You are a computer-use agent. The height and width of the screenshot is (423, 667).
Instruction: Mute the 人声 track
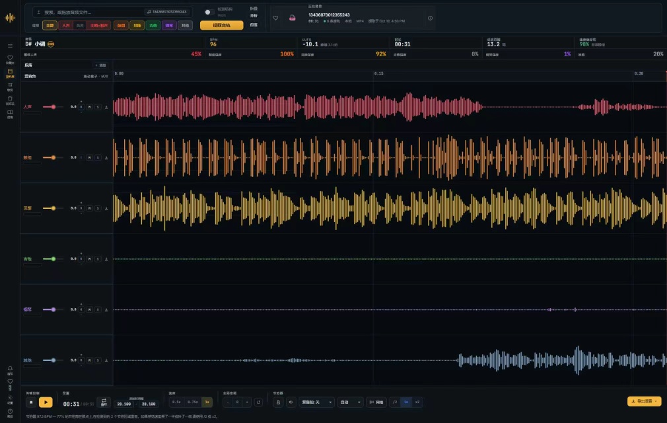point(89,107)
